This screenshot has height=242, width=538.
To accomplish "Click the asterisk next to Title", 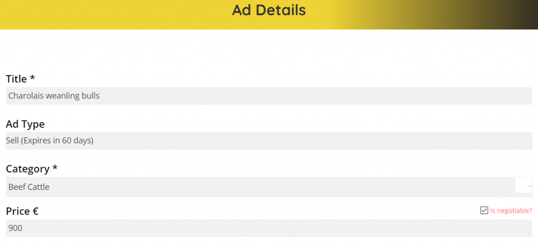I will tap(33, 78).
